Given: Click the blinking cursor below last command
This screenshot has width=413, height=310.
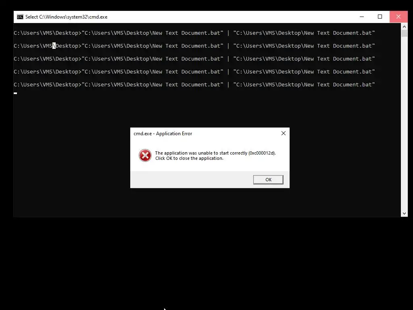Looking at the screenshot, I should point(15,93).
